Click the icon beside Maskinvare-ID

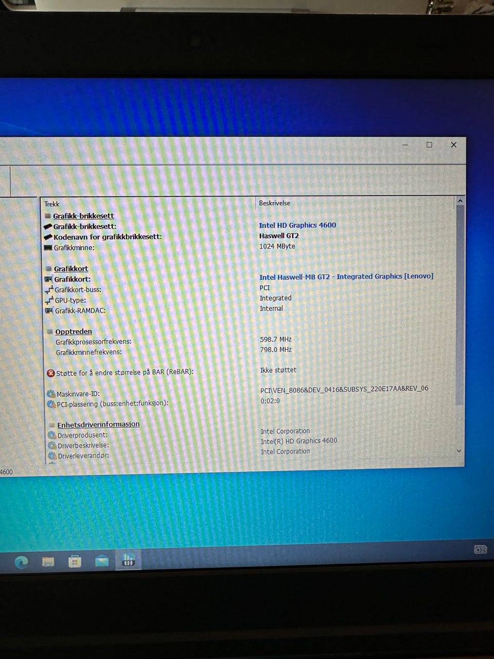coord(51,394)
